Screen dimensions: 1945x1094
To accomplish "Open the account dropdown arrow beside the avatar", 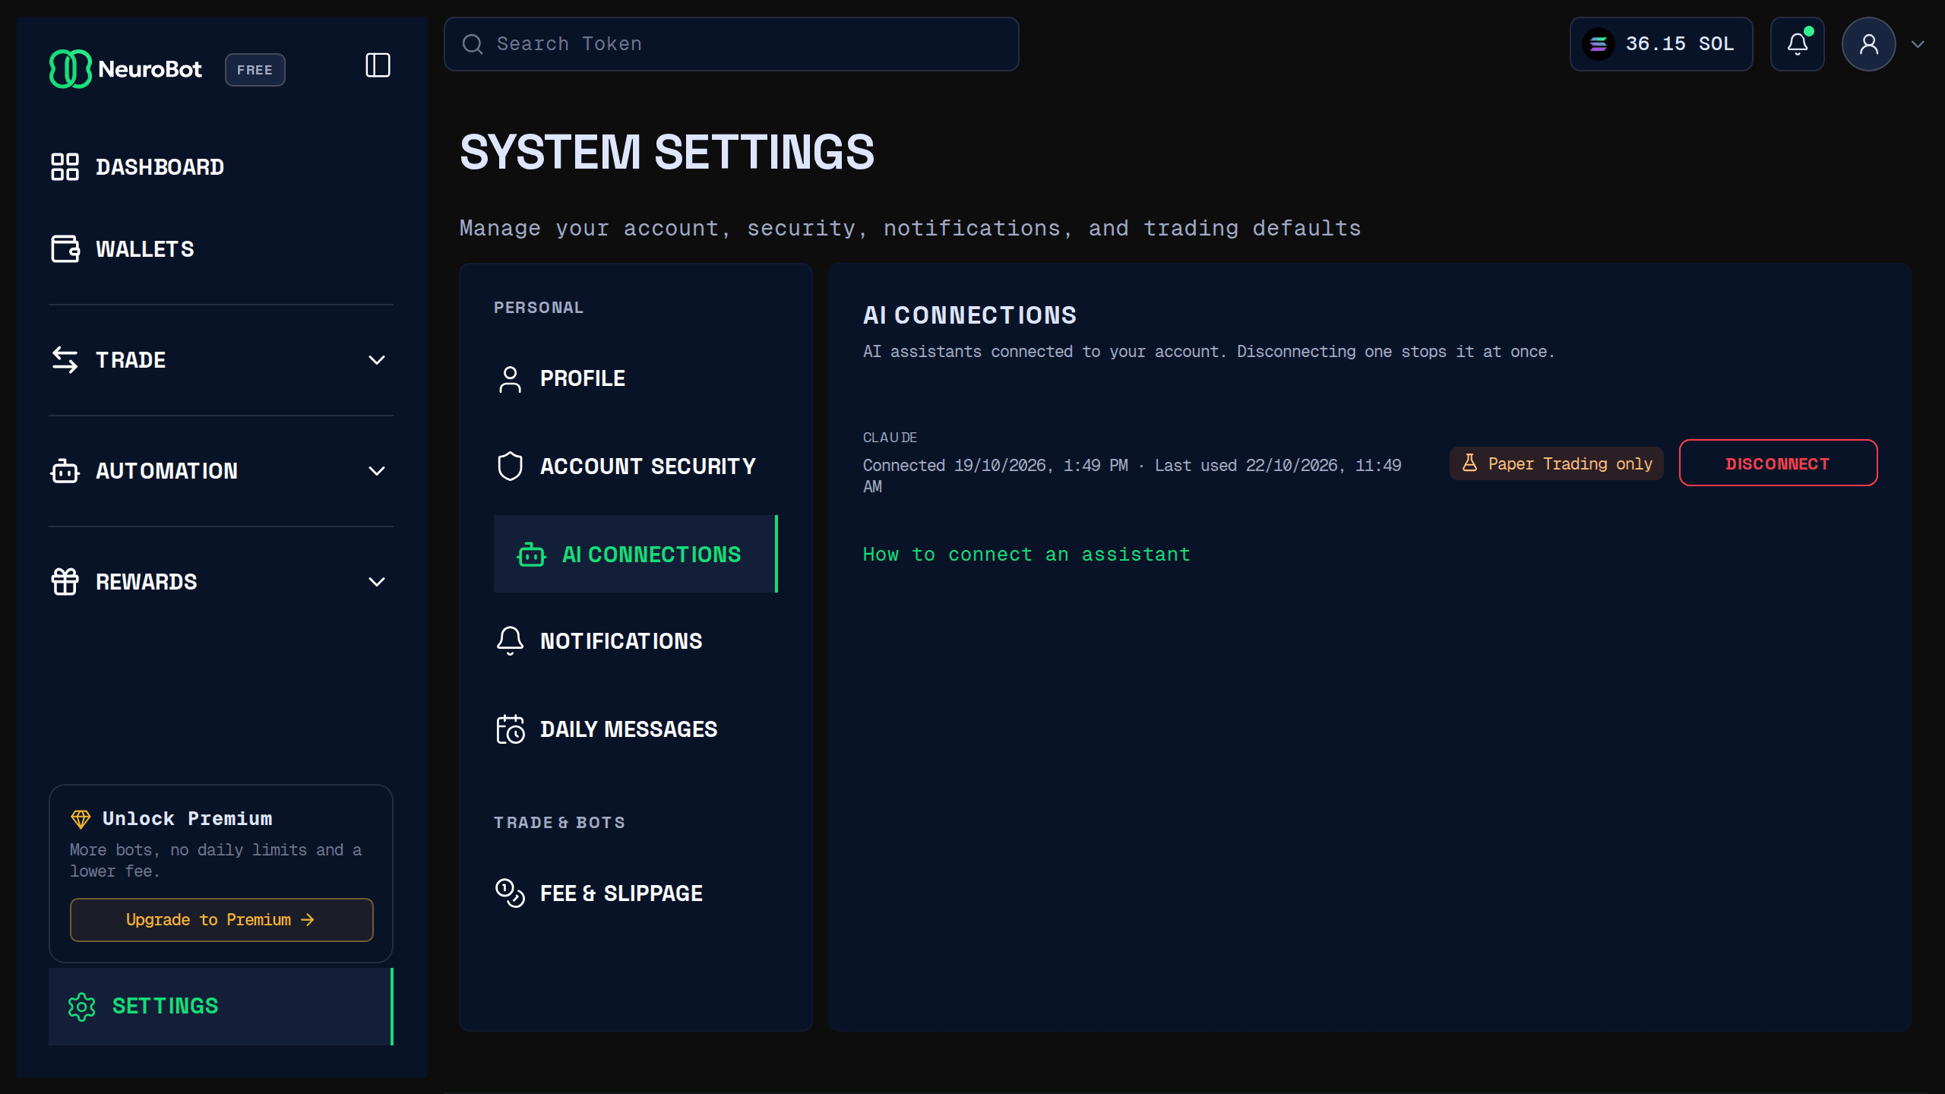I will pos(1918,44).
